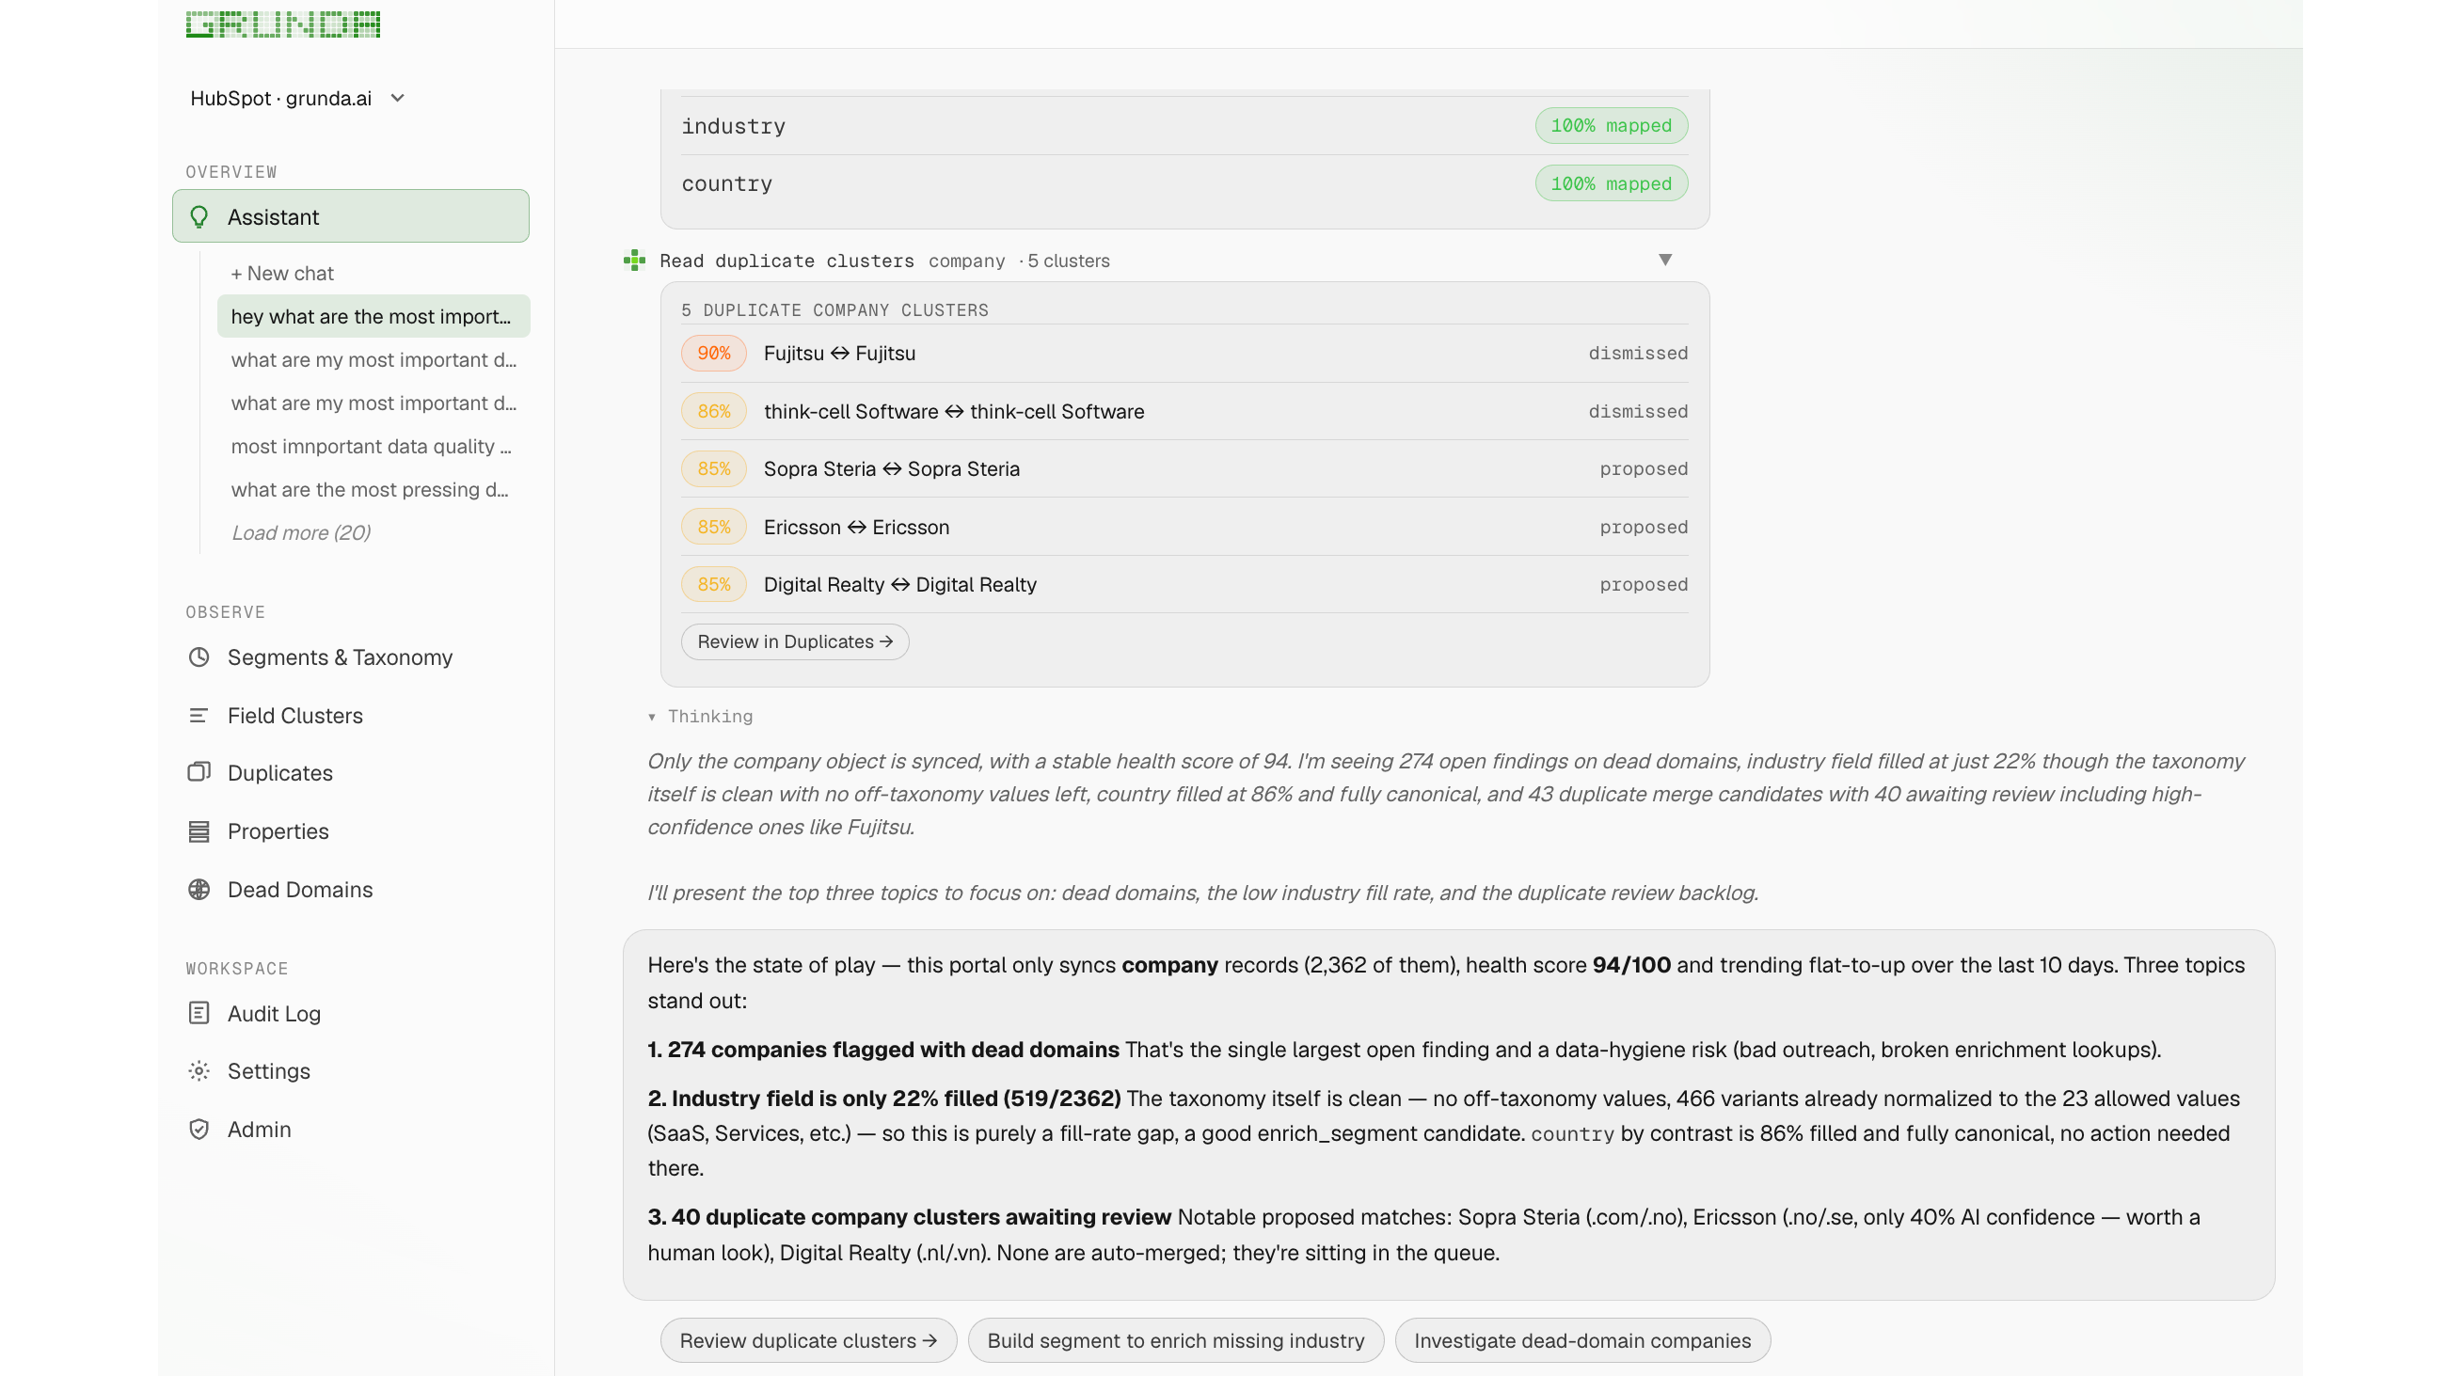Click the Properties list icon
Screen dimensions: 2447x1376
coord(199,830)
